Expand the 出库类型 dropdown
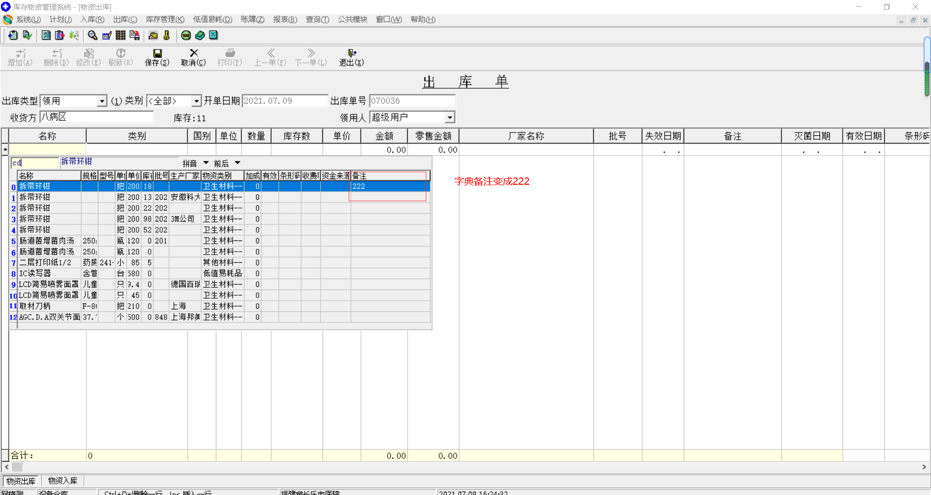931x495 pixels. 102,101
